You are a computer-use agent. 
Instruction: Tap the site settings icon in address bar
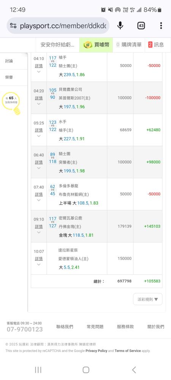tap(13, 26)
